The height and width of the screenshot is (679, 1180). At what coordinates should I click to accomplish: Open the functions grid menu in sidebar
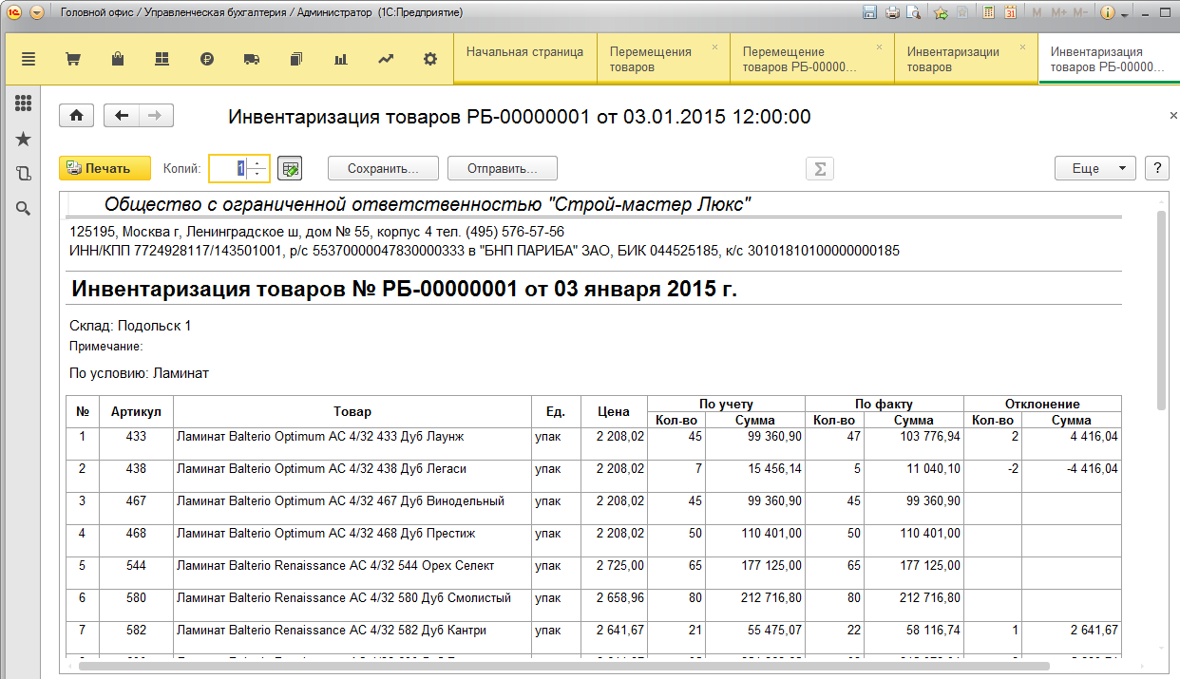coord(24,104)
